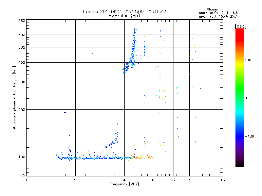Click the lone blue data point near 450 km
262x196 pixels.
92,54
